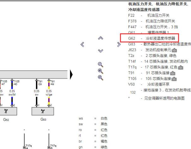Click the ro = 红色 color legend row
This screenshot has height=149, width=191.
point(93,130)
